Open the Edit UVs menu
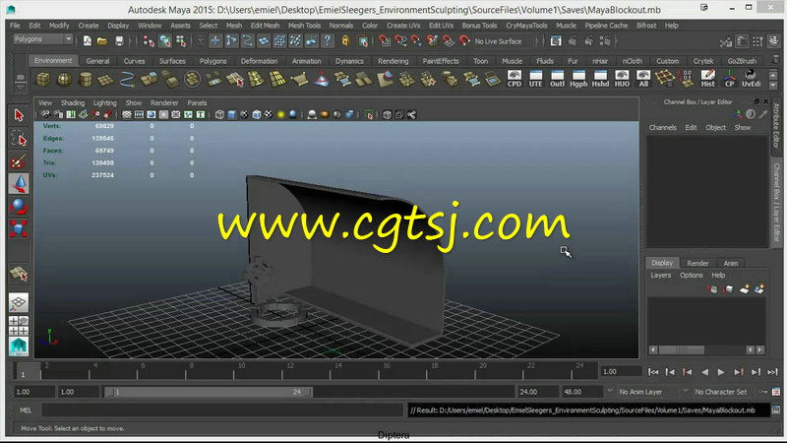The height and width of the screenshot is (443, 787). point(441,26)
